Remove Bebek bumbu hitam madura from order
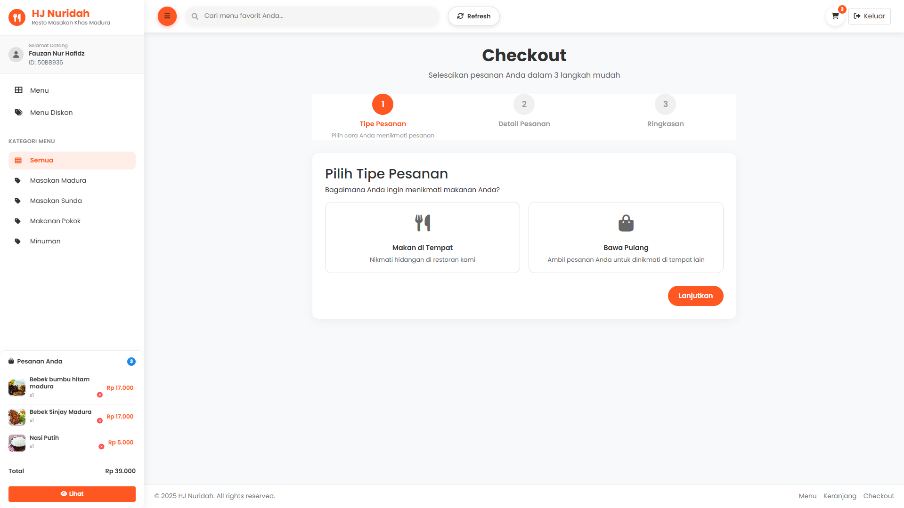This screenshot has width=904, height=508. tap(100, 395)
